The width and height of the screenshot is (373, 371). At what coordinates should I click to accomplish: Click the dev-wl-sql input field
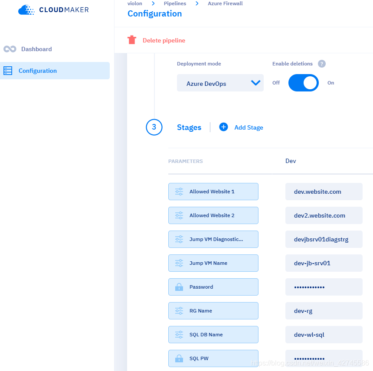[324, 335]
